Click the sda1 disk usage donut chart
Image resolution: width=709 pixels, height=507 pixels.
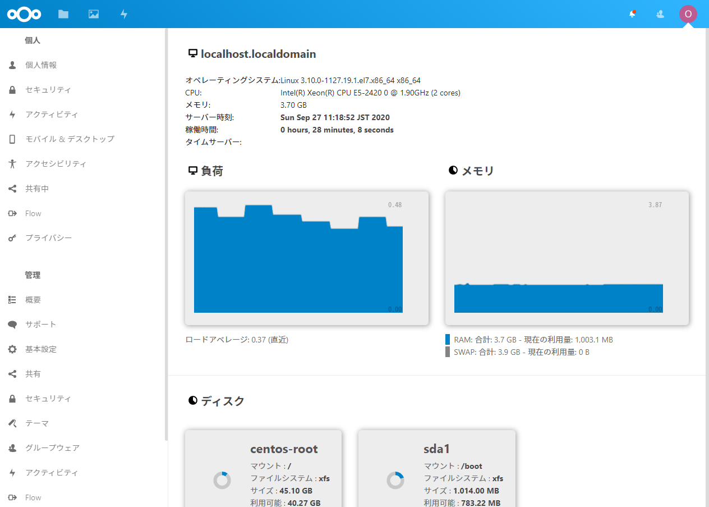[x=395, y=480]
